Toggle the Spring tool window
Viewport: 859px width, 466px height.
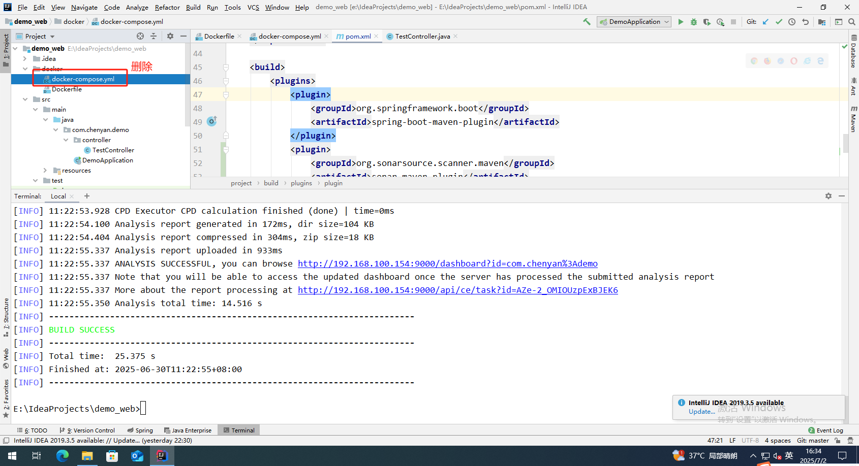click(x=140, y=430)
